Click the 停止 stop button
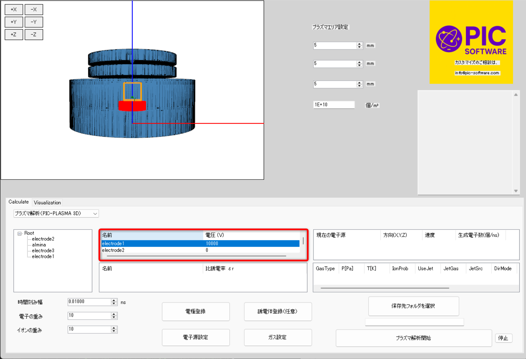The width and height of the screenshot is (526, 359). (503, 338)
